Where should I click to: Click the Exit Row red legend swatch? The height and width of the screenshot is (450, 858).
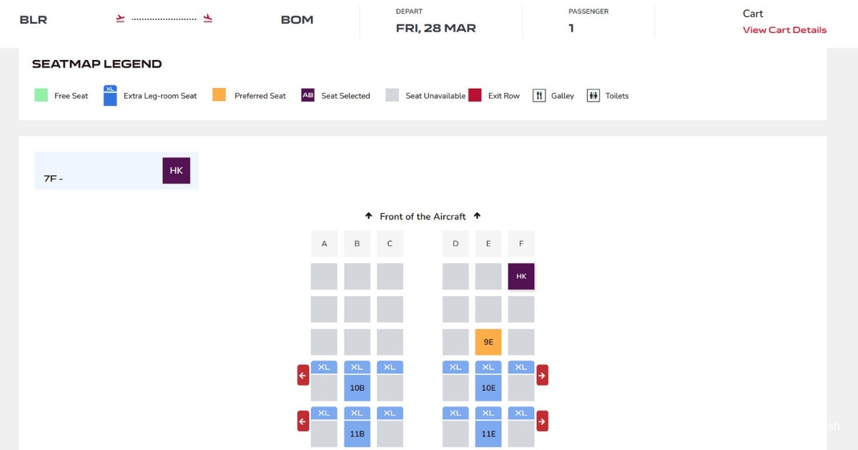(475, 95)
